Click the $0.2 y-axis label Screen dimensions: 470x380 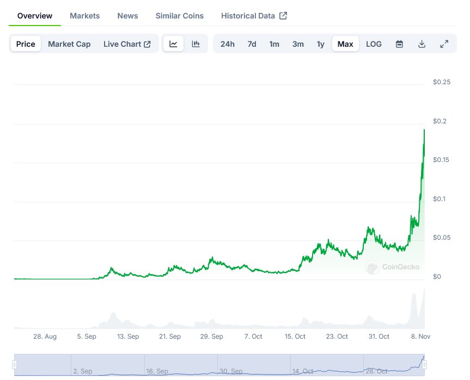pyautogui.click(x=440, y=121)
